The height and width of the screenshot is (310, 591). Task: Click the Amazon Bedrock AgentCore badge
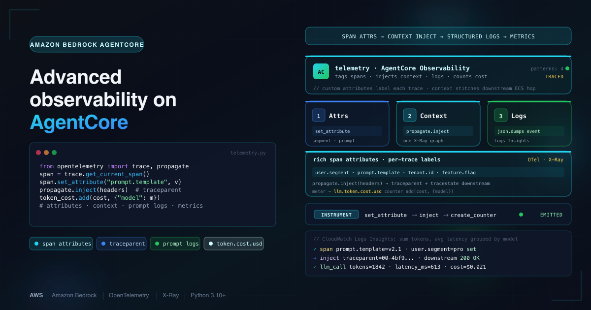tap(87, 44)
